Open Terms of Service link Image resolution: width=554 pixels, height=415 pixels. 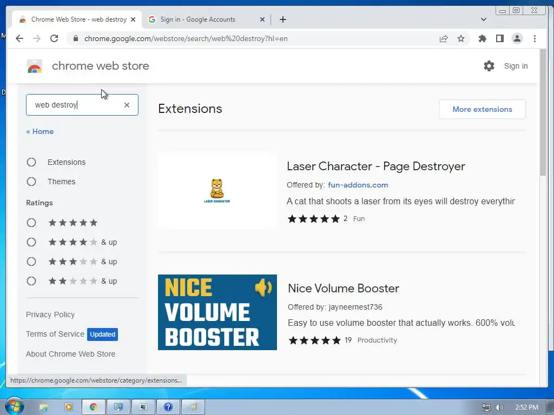55,334
